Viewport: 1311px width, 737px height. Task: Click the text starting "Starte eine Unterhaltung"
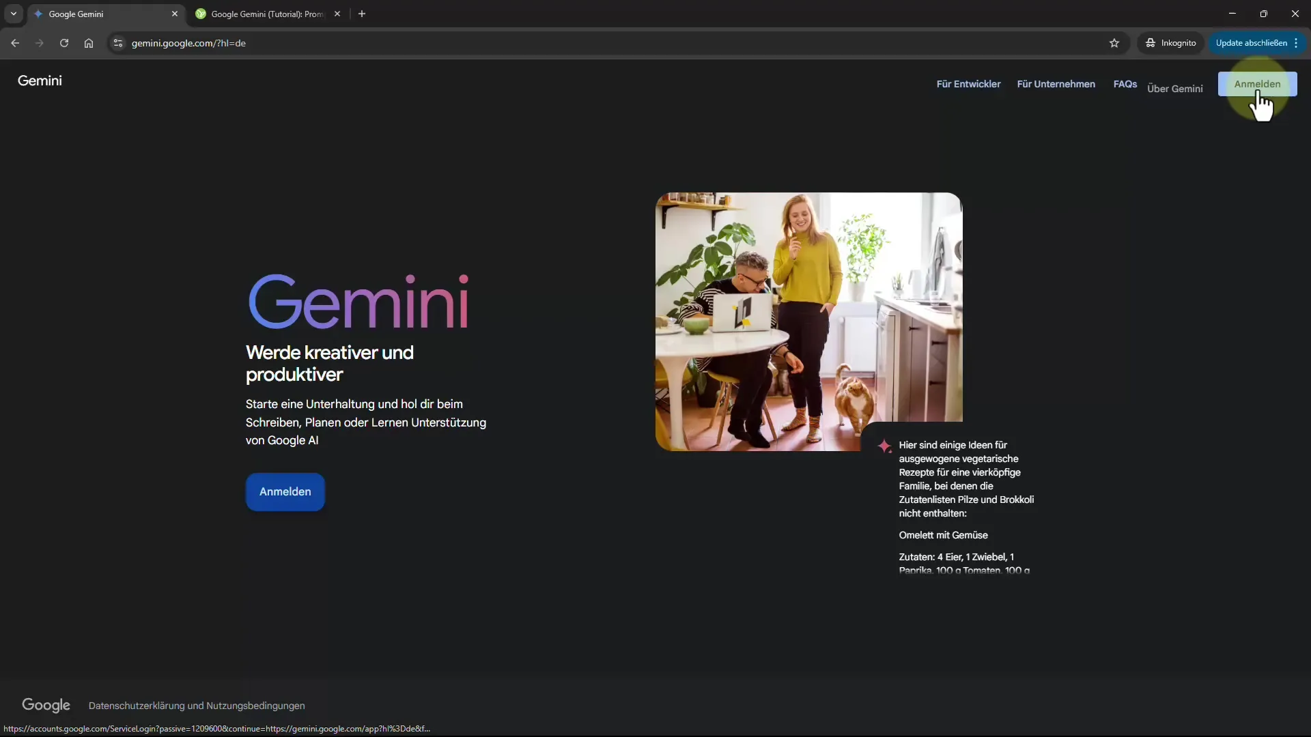366,422
